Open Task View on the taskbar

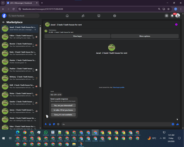(x=10, y=138)
